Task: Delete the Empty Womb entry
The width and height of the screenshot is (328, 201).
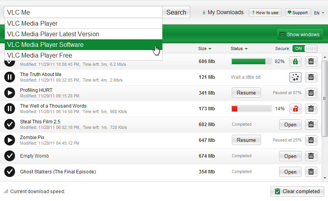Action: tap(311, 156)
